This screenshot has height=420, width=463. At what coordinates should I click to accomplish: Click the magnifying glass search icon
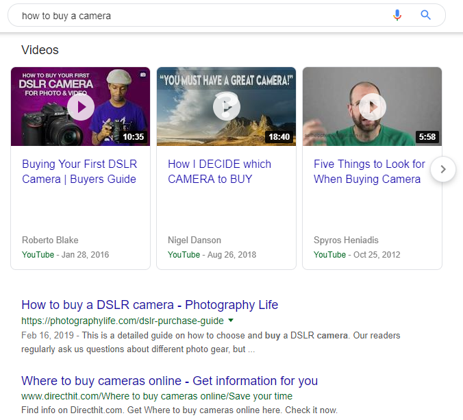(425, 15)
